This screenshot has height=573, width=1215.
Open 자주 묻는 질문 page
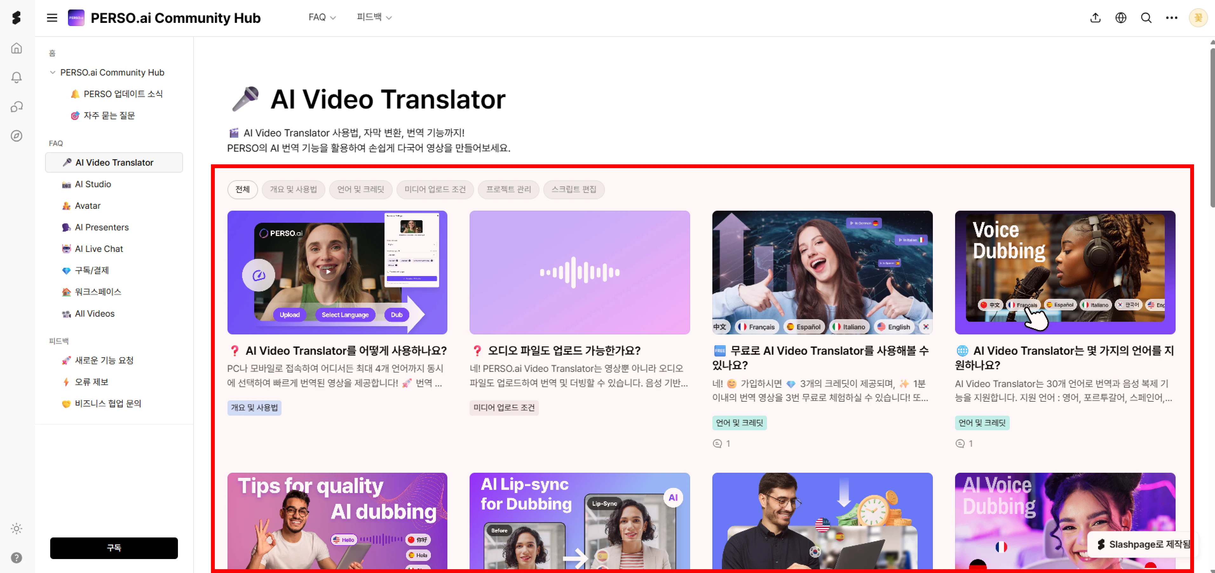(x=102, y=115)
